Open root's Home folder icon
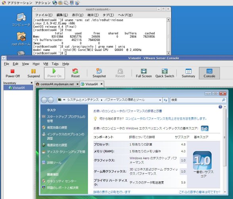 (x=21, y=39)
